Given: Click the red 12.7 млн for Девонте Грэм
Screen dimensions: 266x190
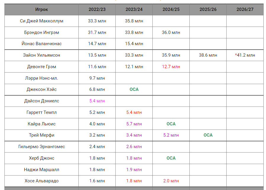Looking at the screenshot, I should coord(171,67).
